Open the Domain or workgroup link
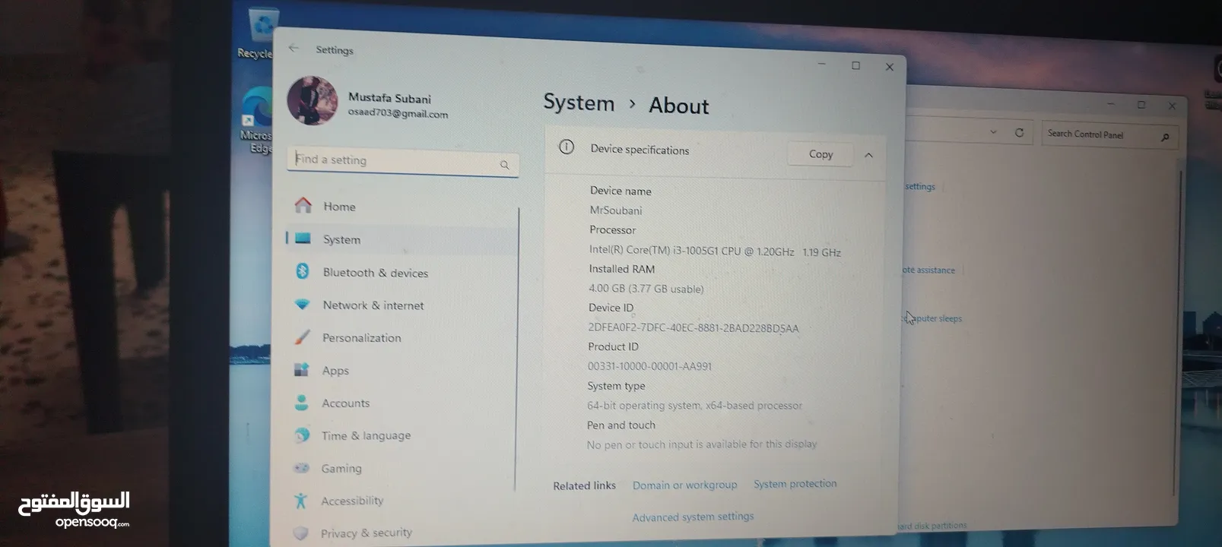The image size is (1222, 547). pos(684,485)
